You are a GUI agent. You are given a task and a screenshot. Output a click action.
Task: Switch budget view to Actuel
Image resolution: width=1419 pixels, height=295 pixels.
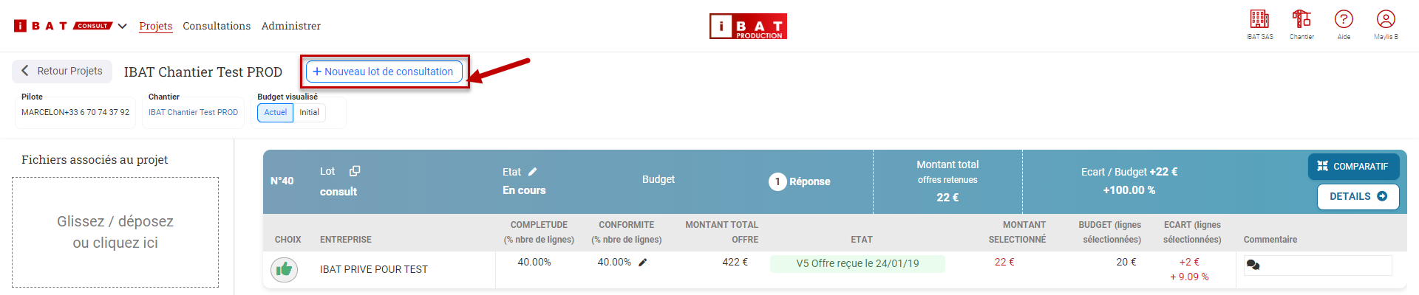[x=275, y=113]
